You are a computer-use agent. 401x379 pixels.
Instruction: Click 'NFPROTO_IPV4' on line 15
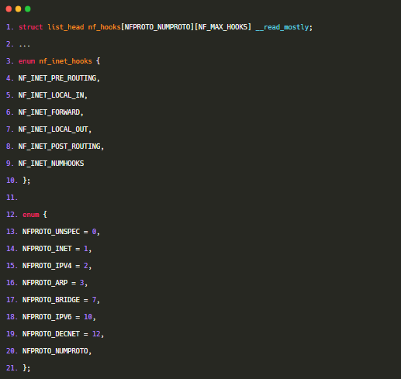(x=47, y=266)
